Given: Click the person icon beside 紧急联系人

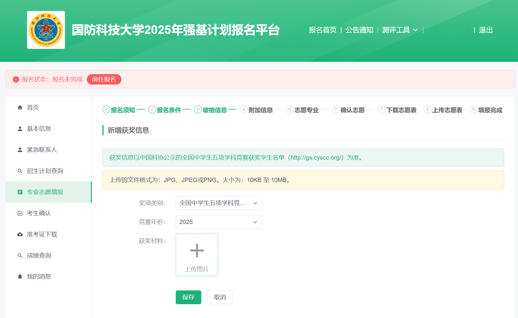Looking at the screenshot, I should 20,150.
